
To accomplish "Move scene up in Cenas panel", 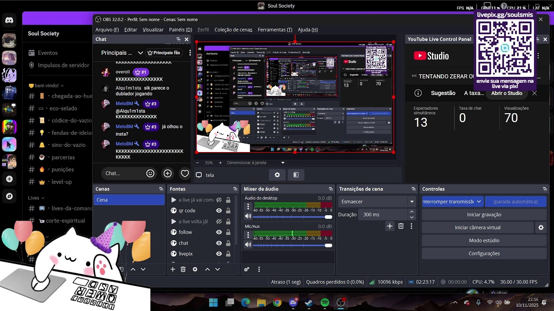I will (x=133, y=269).
